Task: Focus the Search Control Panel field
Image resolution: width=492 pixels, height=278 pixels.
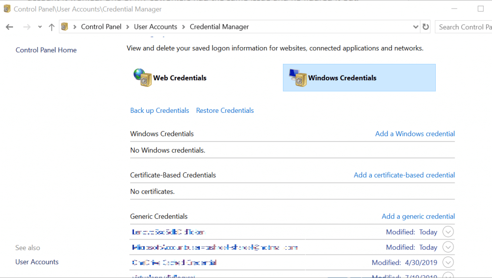Action: pyautogui.click(x=464, y=27)
